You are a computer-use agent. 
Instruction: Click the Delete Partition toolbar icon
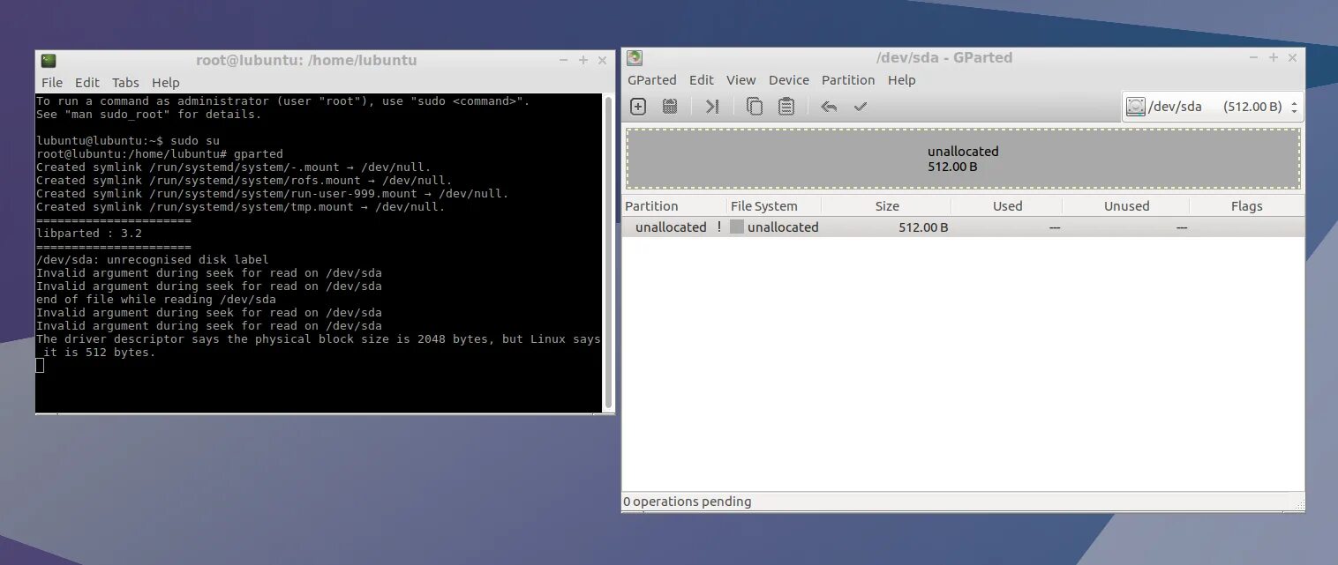tap(669, 106)
